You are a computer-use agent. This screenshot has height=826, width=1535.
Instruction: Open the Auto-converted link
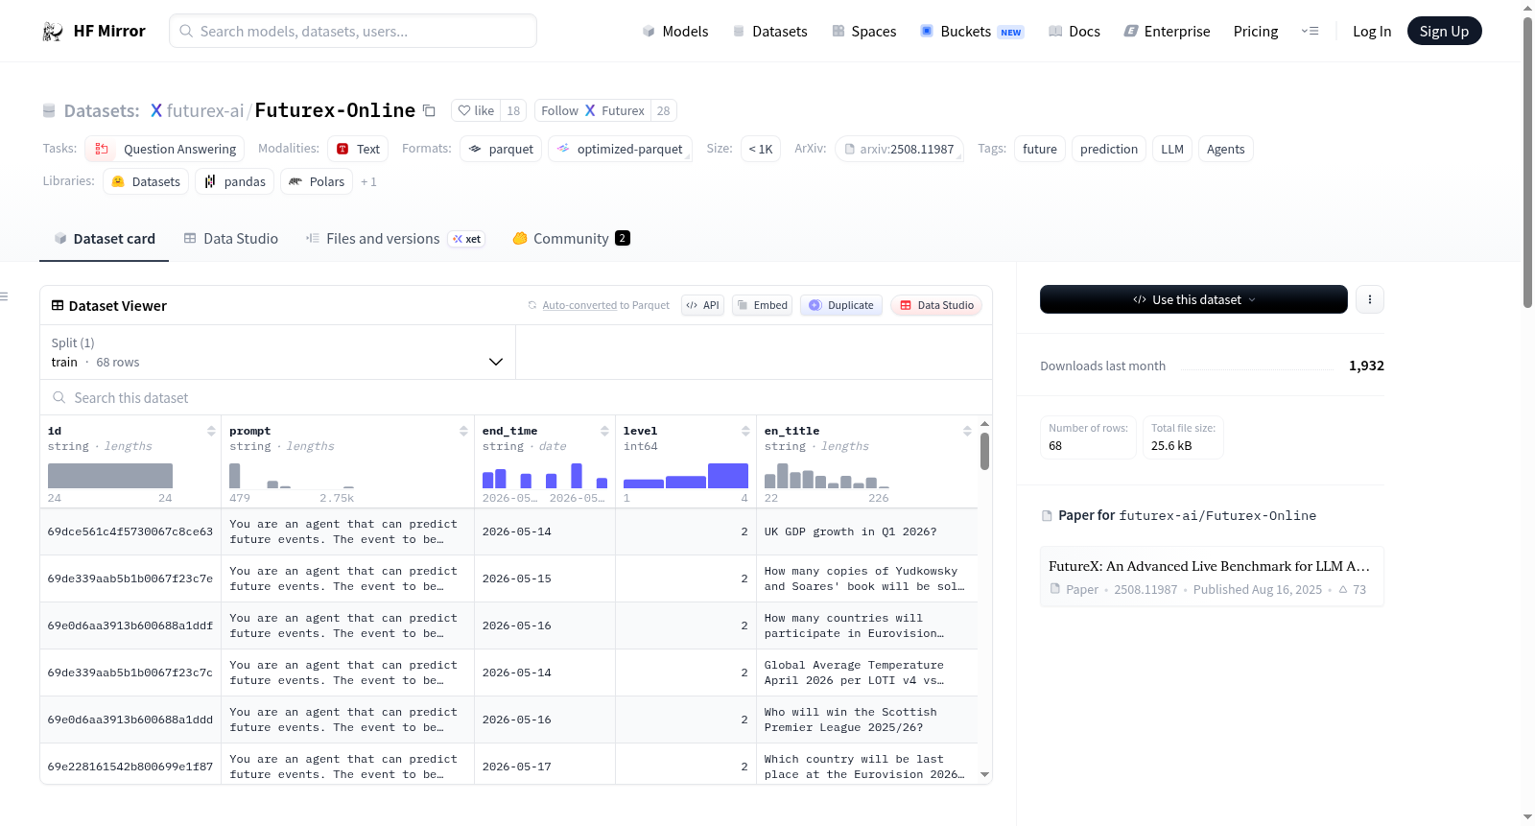point(579,306)
